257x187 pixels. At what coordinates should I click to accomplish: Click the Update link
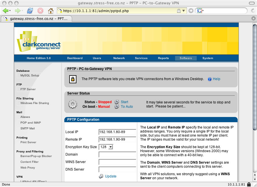click(x=111, y=176)
